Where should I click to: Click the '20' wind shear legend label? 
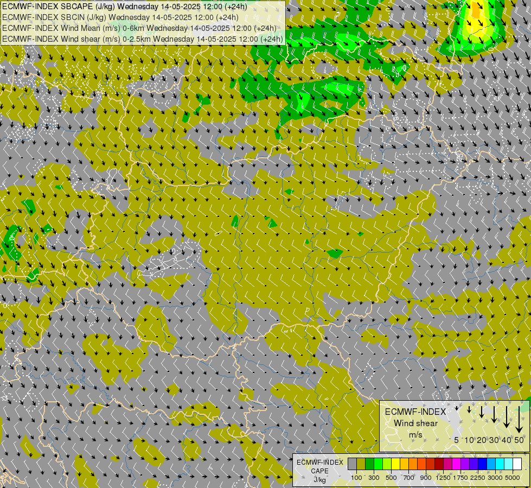[482, 440]
